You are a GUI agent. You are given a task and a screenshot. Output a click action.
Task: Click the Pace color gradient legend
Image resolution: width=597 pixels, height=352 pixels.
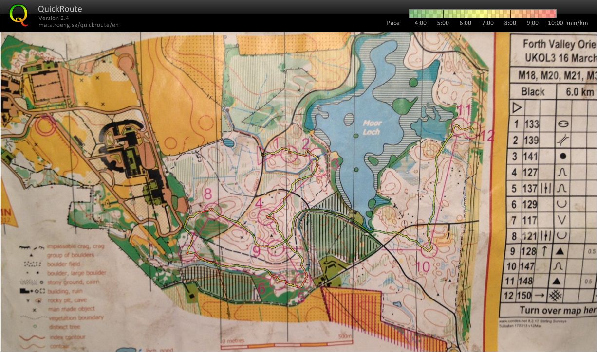(483, 14)
